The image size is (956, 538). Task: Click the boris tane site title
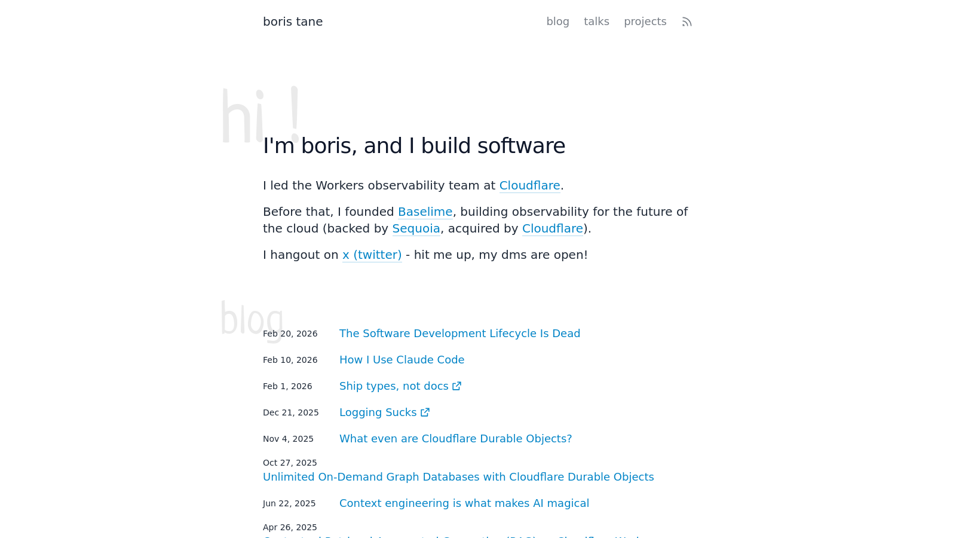click(x=293, y=22)
